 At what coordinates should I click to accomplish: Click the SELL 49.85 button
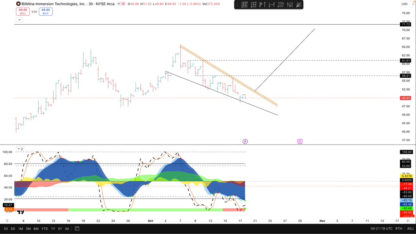(x=22, y=11)
